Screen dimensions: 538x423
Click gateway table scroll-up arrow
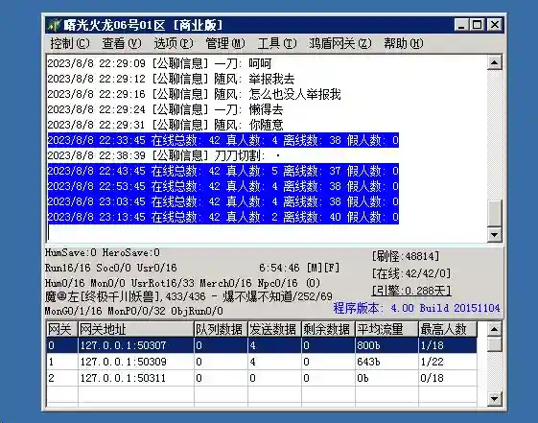pyautogui.click(x=495, y=329)
